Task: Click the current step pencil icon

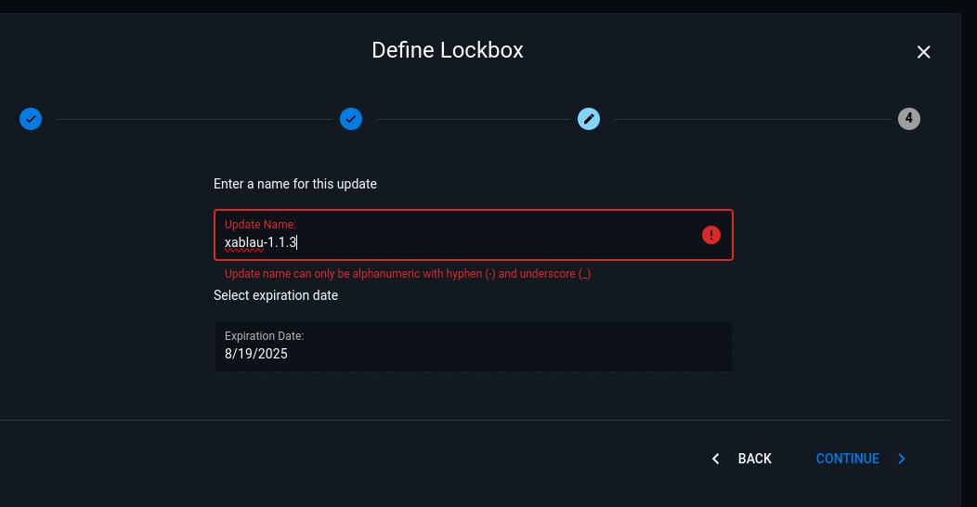Action: [589, 119]
